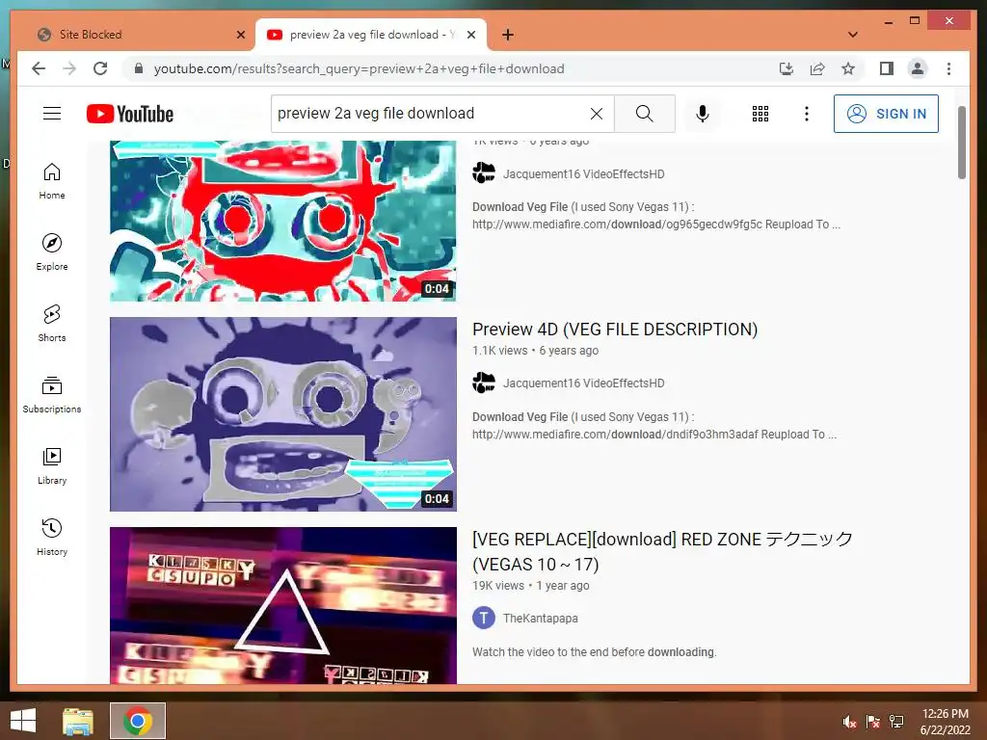Viewport: 987px width, 740px height.
Task: Open the RED ZONE video thumbnail
Action: (282, 605)
